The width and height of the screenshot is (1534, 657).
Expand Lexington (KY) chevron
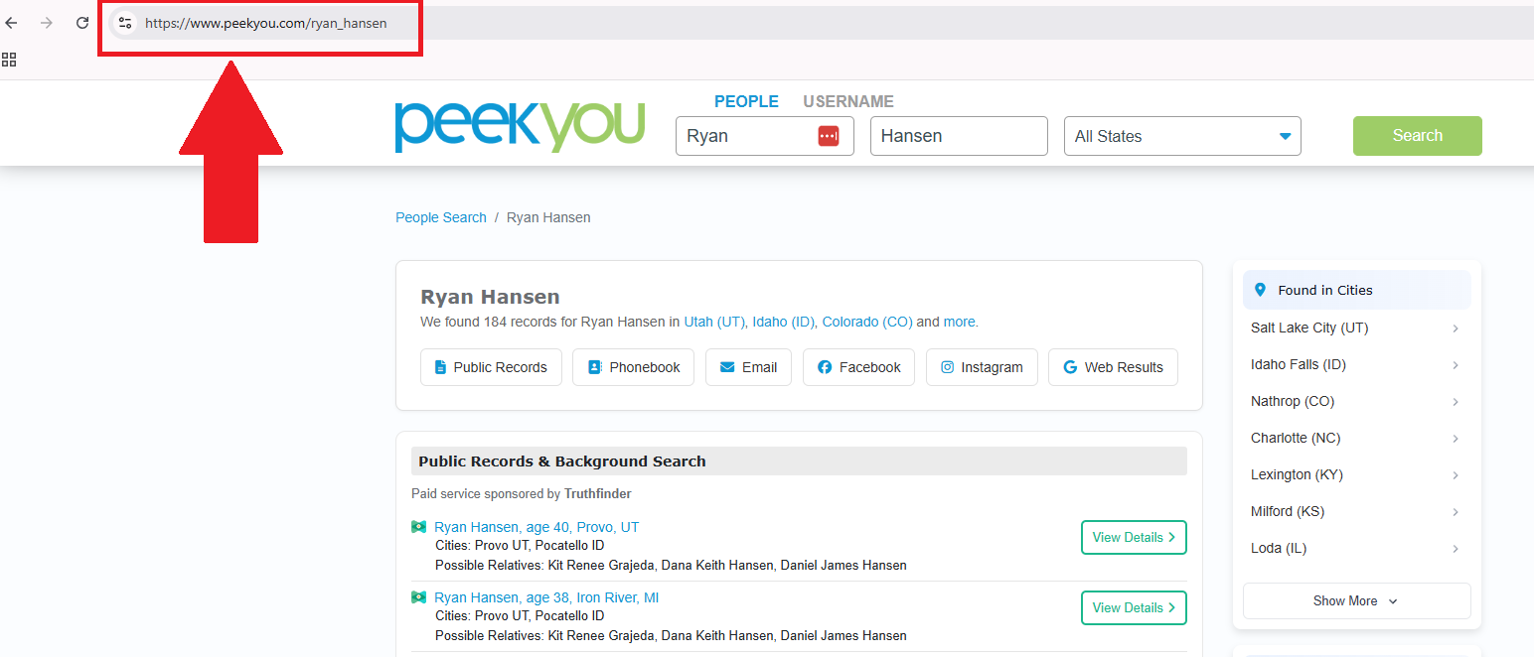[x=1456, y=475]
